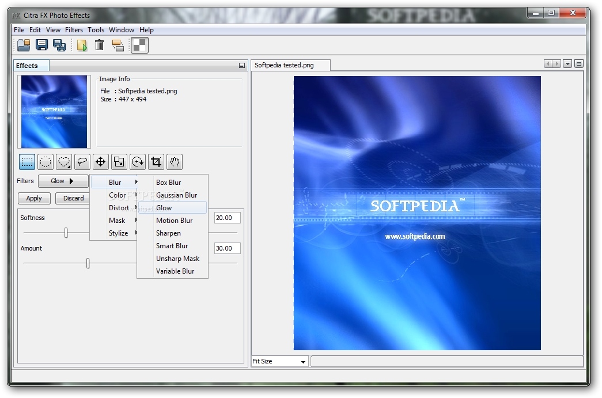Screen dimensions: 602x398
Task: Open the Tools menu
Action: tap(96, 29)
